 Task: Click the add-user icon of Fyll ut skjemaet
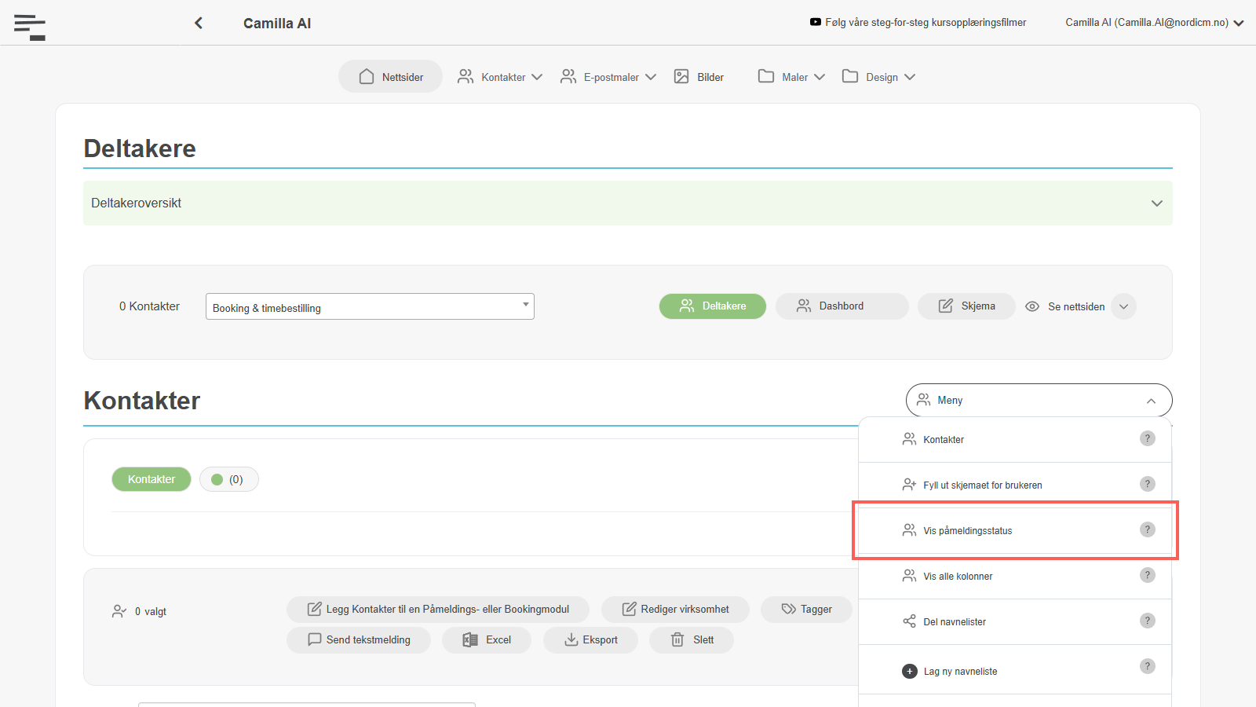point(909,485)
